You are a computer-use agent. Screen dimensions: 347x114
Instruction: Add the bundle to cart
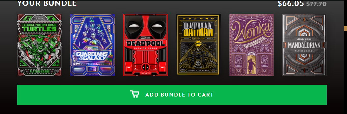[172, 95]
